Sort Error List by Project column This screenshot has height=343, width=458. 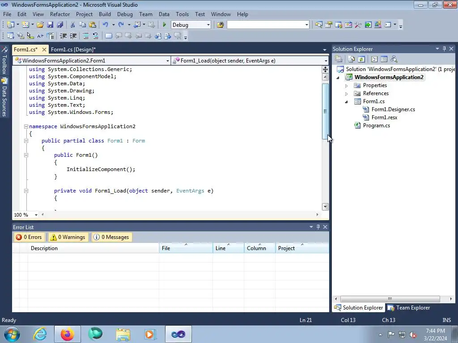point(302,248)
